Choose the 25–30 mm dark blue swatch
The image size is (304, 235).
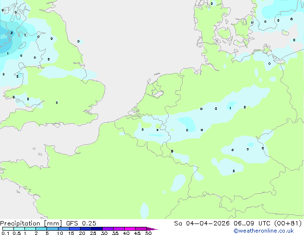(97, 229)
